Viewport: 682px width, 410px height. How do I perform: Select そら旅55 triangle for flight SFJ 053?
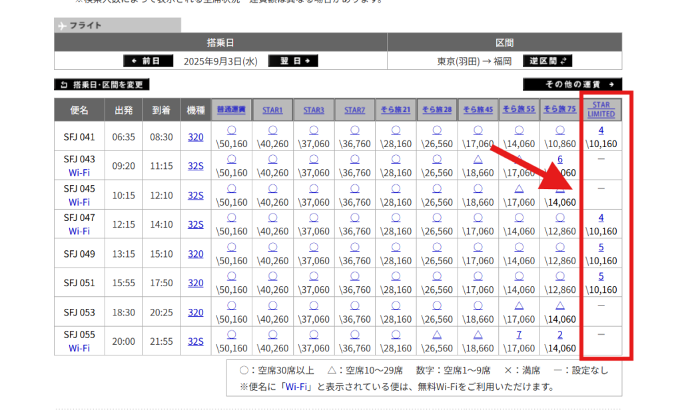click(x=519, y=306)
